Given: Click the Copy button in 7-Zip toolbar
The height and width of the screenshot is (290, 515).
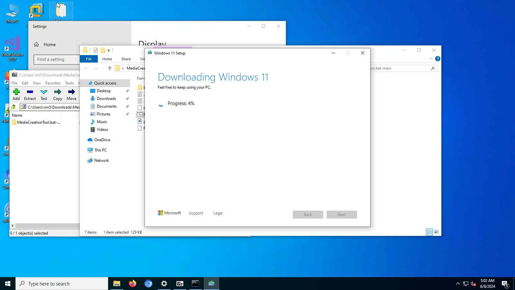Looking at the screenshot, I should point(58,95).
